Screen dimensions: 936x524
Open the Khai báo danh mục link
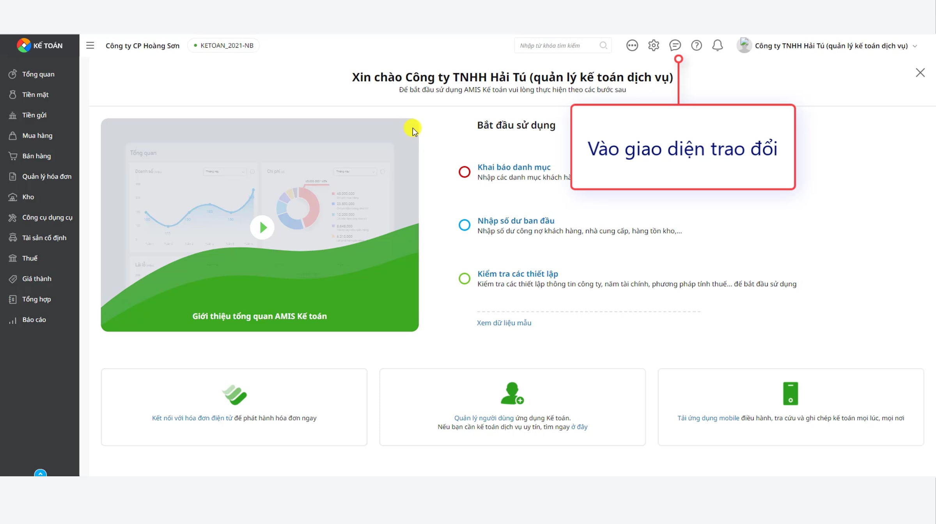(514, 167)
